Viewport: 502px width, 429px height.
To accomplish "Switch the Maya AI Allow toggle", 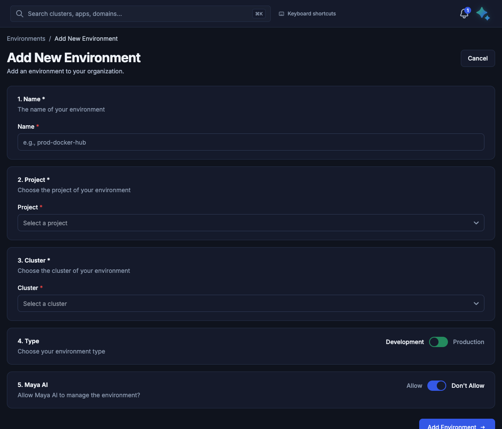I will click(x=437, y=386).
